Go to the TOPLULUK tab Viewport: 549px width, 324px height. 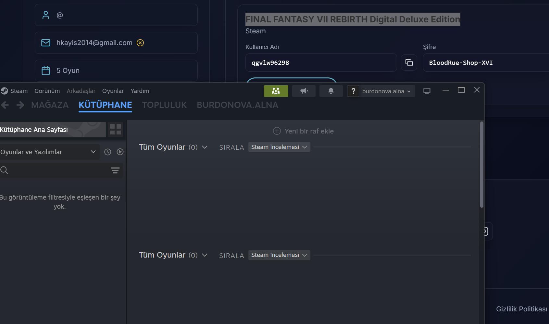[x=164, y=105]
